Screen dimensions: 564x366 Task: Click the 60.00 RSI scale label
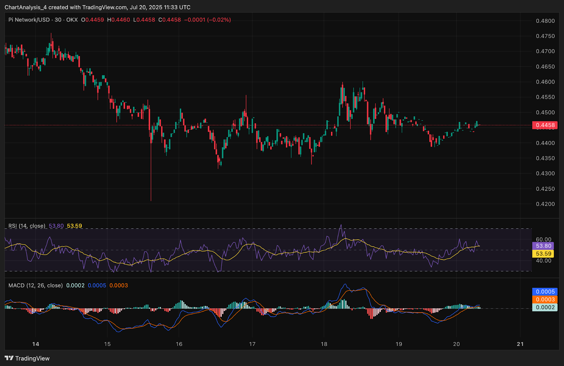(543, 239)
